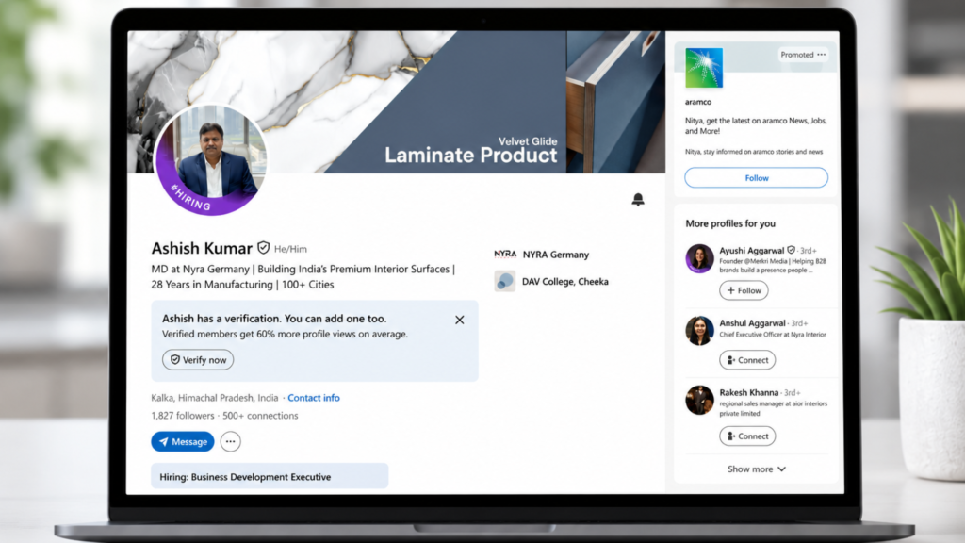965x543 pixels.
Task: Click the Promoted label
Action: (797, 54)
